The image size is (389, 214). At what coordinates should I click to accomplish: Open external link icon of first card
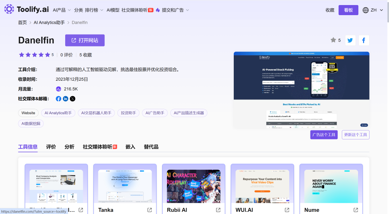click(x=81, y=210)
